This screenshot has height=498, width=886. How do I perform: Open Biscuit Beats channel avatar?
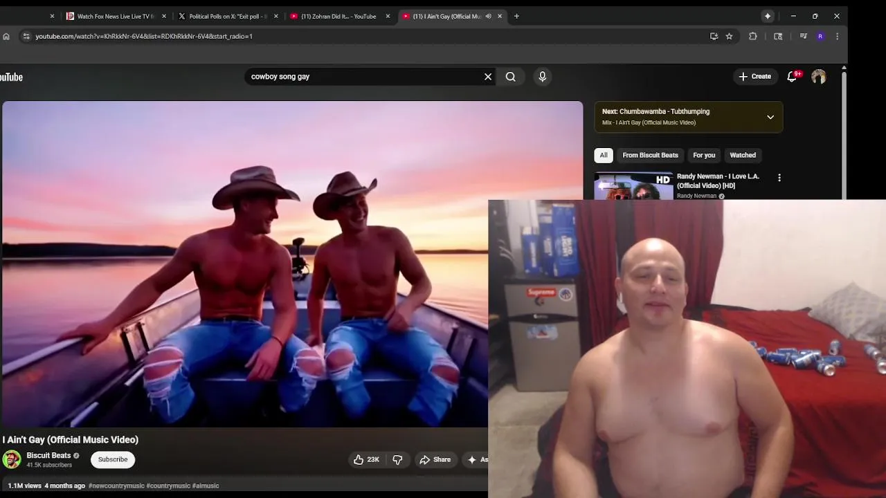[12, 459]
